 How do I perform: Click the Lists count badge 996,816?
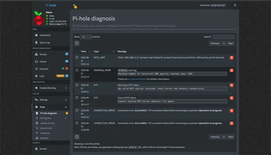60,76
